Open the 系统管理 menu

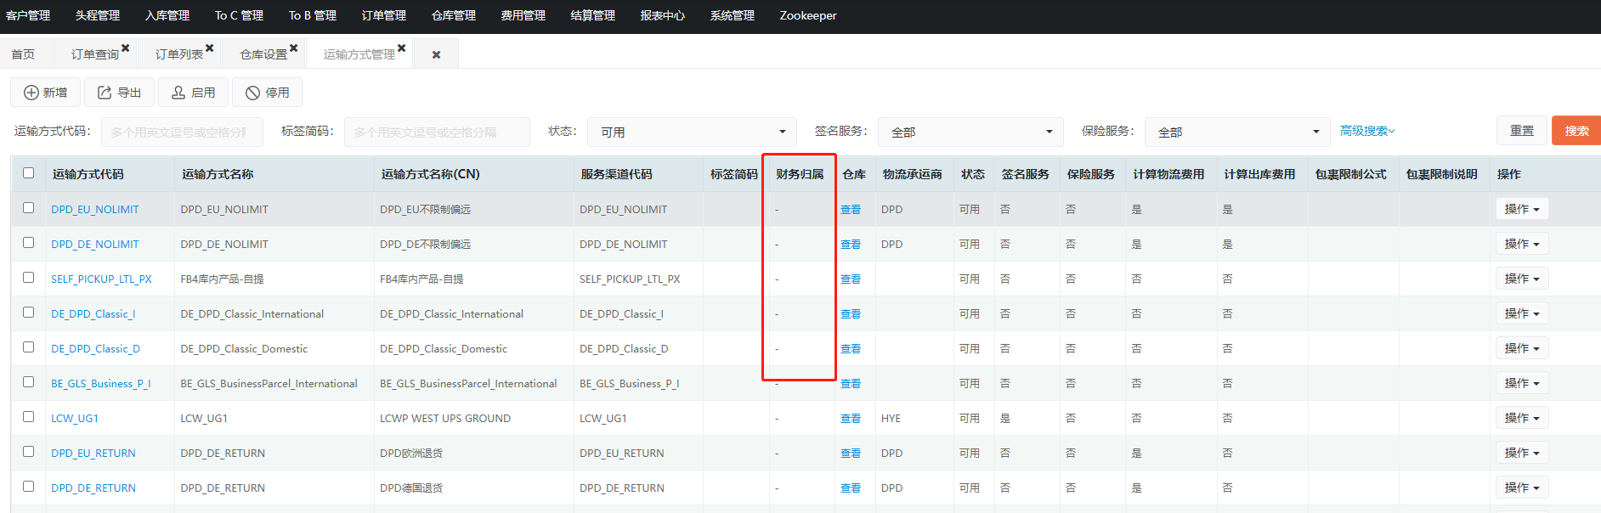pyautogui.click(x=733, y=15)
